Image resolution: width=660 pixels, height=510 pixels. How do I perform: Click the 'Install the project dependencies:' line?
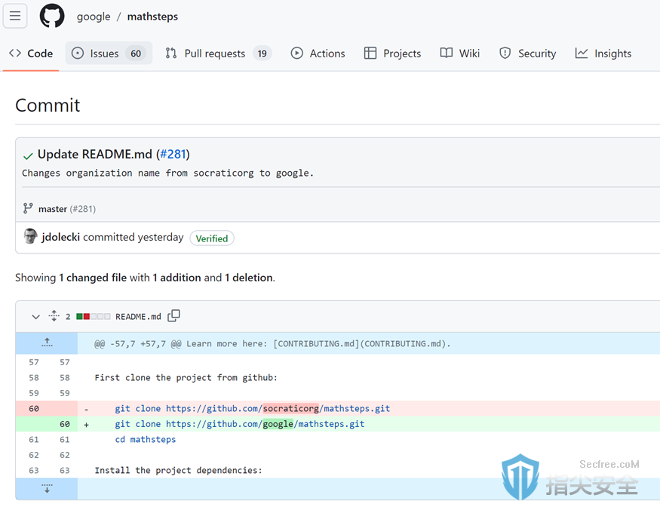pyautogui.click(x=179, y=471)
